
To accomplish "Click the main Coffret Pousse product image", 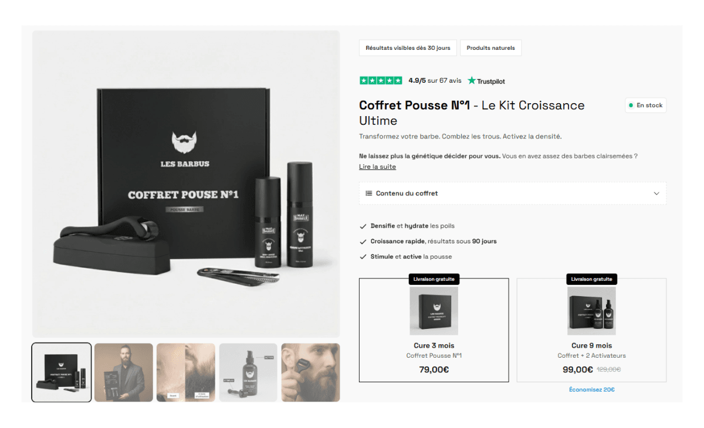I will click(186, 184).
